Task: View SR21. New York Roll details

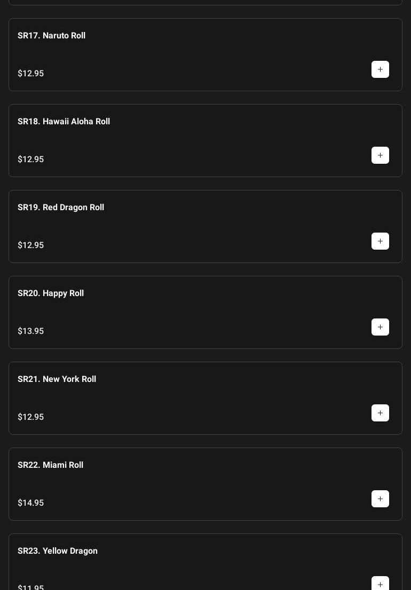Action: coord(57,379)
